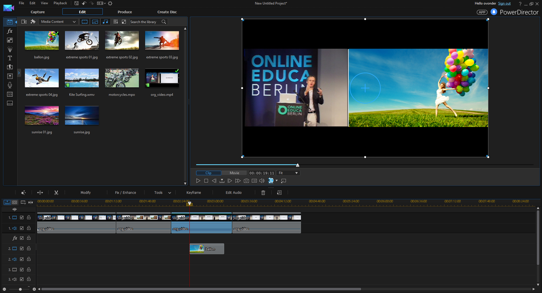Open the 3D mode dropdown arrow
Viewport: 542px width, 293px height.
point(277,181)
